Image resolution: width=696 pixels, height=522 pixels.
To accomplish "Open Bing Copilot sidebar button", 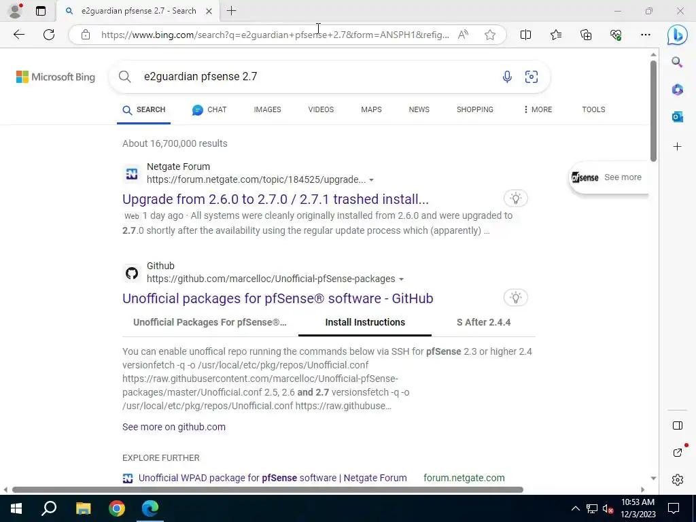I will [x=678, y=35].
